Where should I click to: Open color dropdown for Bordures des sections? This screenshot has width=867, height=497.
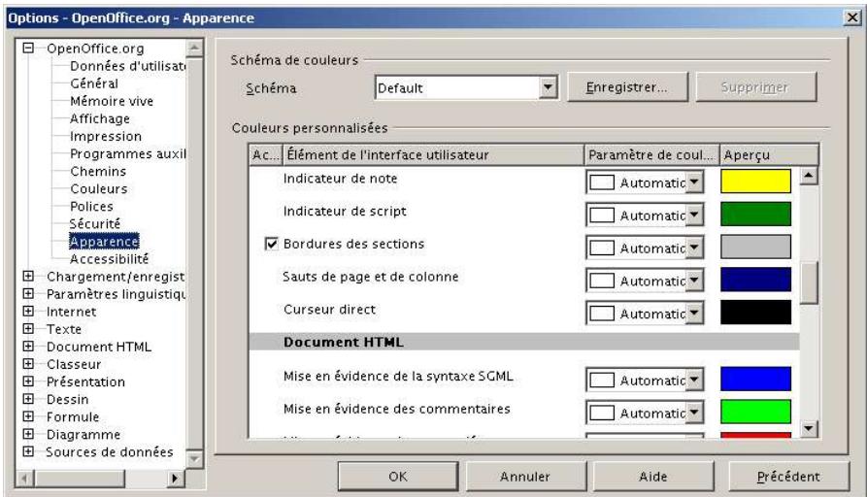pyautogui.click(x=694, y=248)
